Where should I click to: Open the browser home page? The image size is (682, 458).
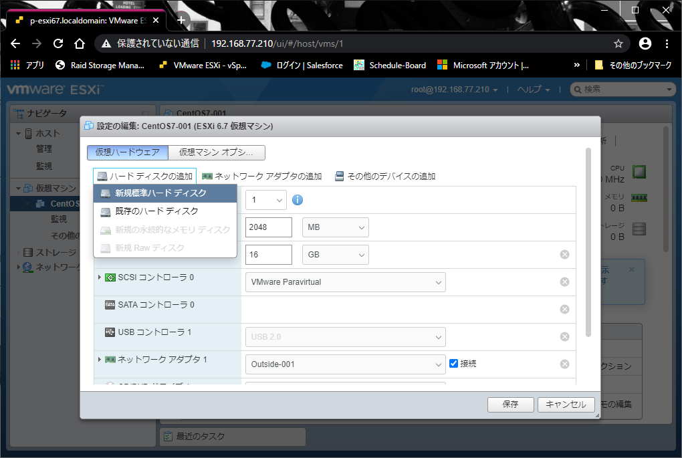coord(79,43)
